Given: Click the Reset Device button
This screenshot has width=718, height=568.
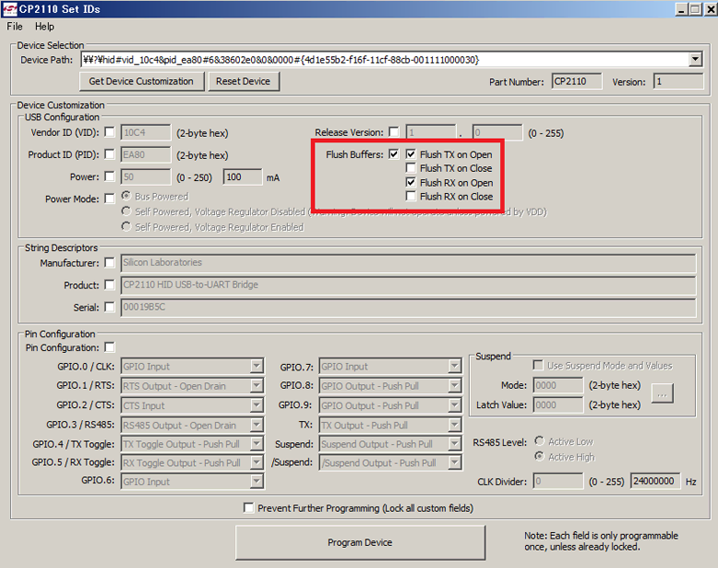Looking at the screenshot, I should pos(243,82).
